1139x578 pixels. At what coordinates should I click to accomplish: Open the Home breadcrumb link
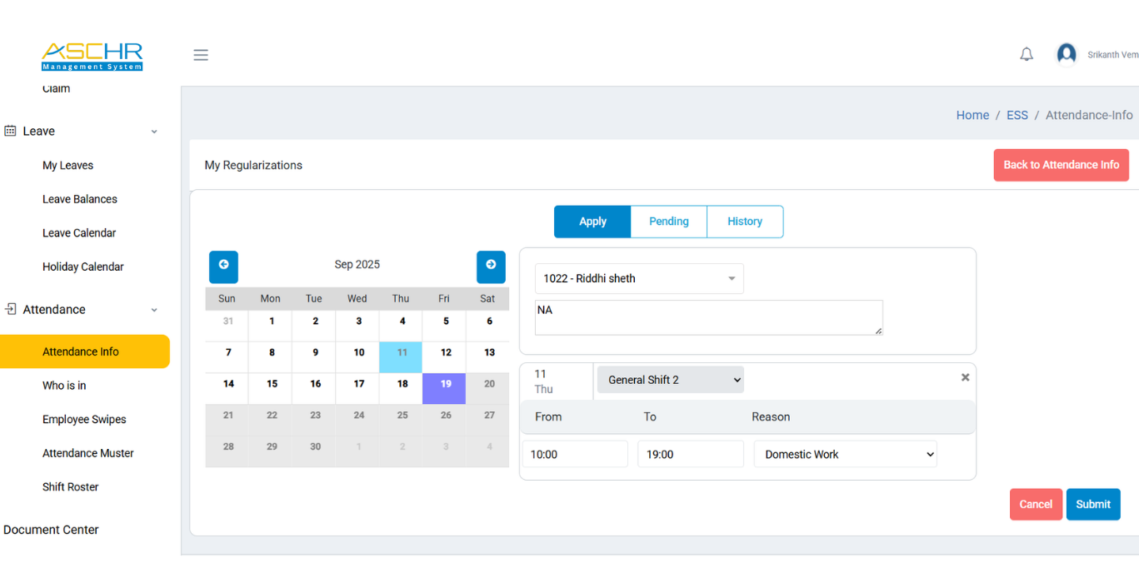click(972, 115)
